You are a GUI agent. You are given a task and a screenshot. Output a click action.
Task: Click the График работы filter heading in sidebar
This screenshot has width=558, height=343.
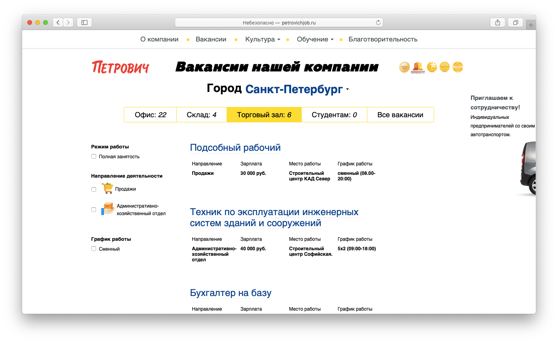[111, 239]
